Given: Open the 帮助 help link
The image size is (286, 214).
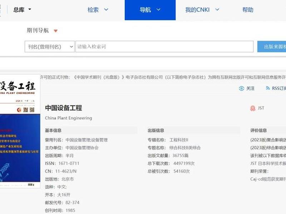Looking at the screenshot, I should [248, 10].
